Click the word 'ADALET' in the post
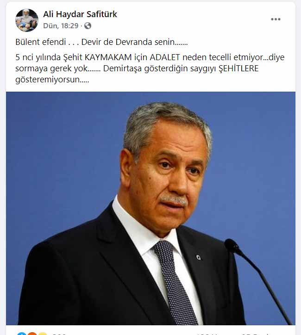The image size is (301, 335). [165, 57]
